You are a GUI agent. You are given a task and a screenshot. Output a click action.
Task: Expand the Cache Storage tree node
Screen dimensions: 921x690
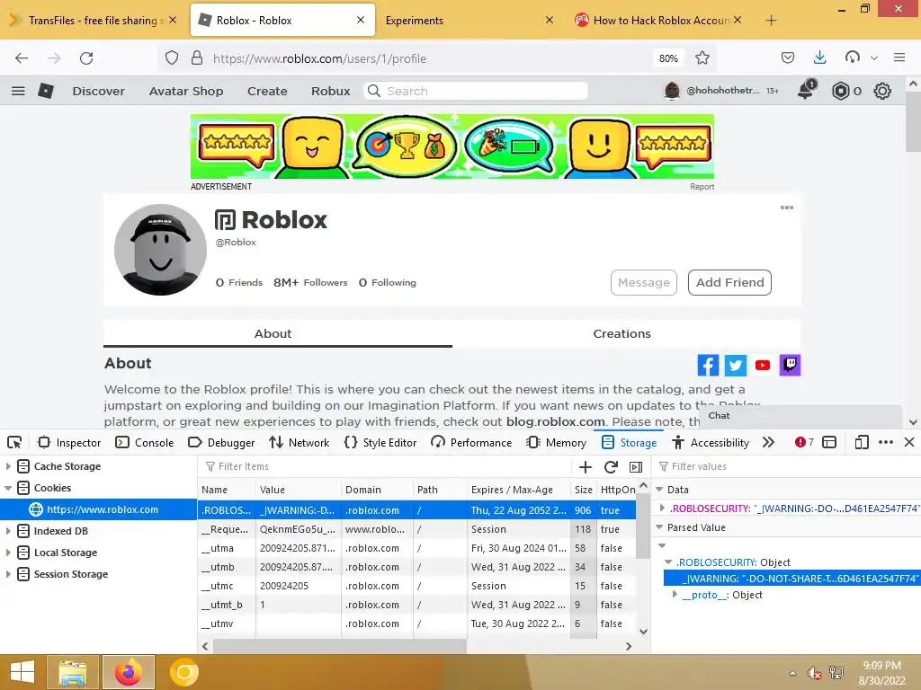8,466
